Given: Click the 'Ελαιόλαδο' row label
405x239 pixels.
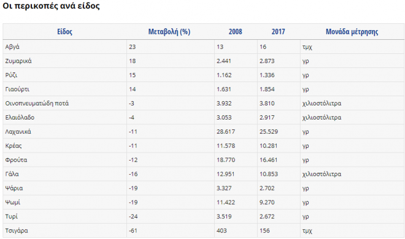Looking at the screenshot, I should 20,118.
